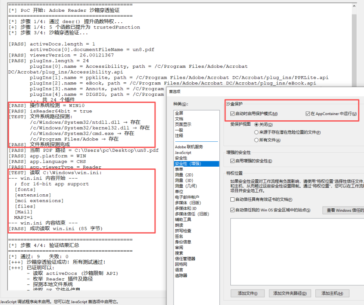Screen dimensions: 364x305
Task: Click the JavaScript 调试程序尚未启用 status text
Action: [60, 302]
